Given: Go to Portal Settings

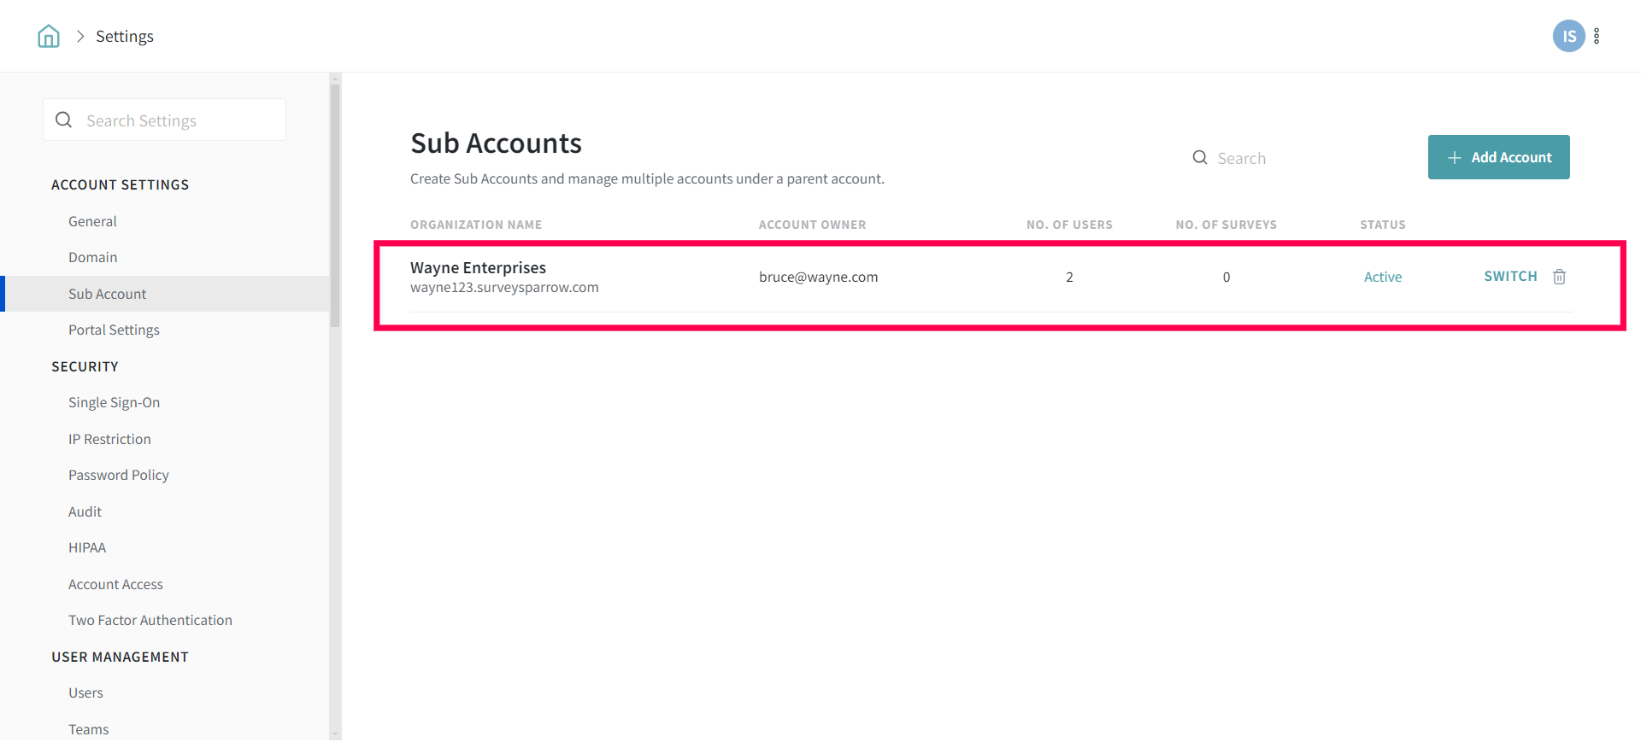Looking at the screenshot, I should [114, 330].
